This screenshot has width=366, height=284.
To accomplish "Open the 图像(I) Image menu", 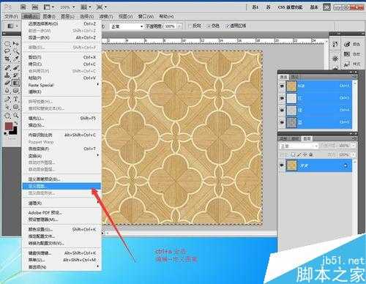I will tap(49, 17).
